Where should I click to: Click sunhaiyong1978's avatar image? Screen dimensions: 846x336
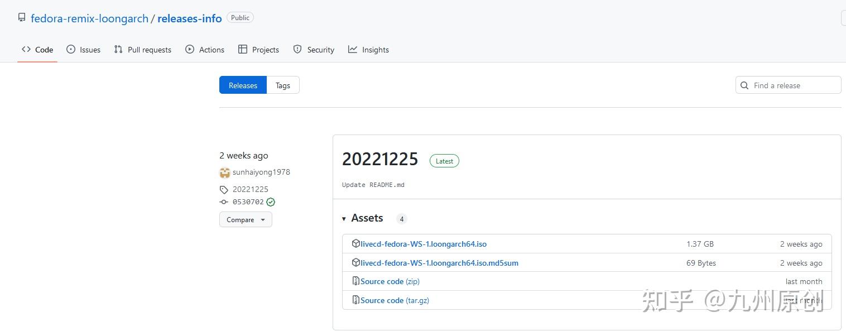(x=225, y=172)
